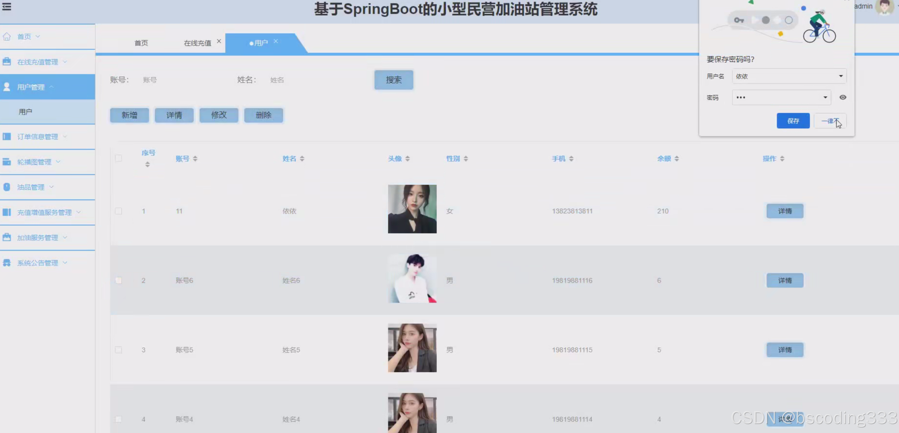Switch to the 在线充值 tab
This screenshot has width=899, height=433.
tap(198, 43)
